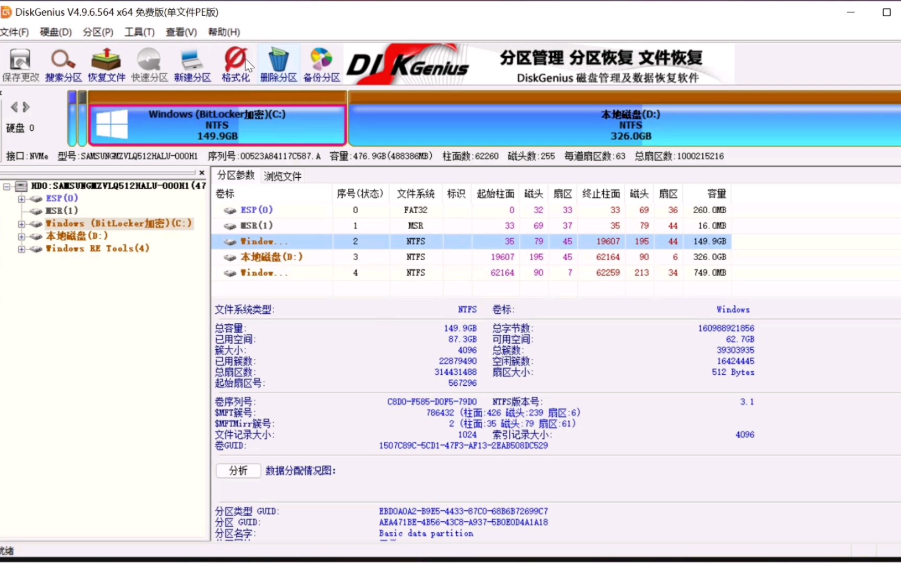Viewport: 901px width, 563px height.
Task: Click the Save Changes (保存更改) toolbar icon
Action: tap(20, 65)
